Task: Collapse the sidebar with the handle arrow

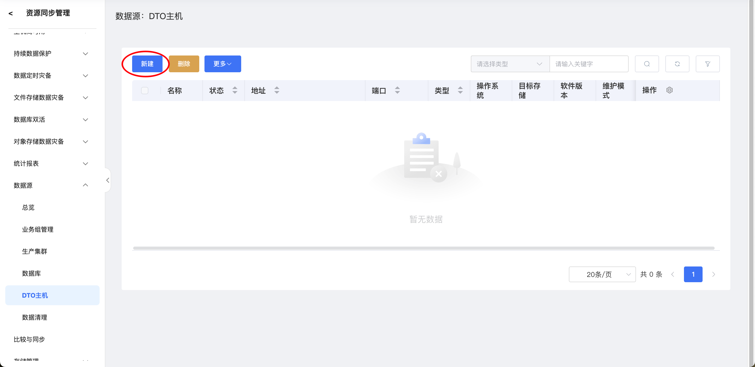Action: pyautogui.click(x=107, y=180)
